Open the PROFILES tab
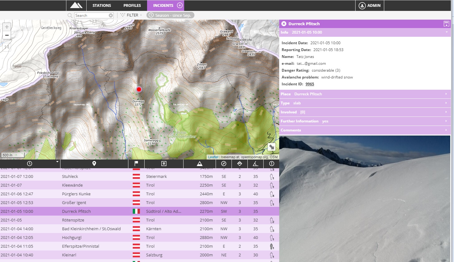454x262 pixels. pos(132,5)
